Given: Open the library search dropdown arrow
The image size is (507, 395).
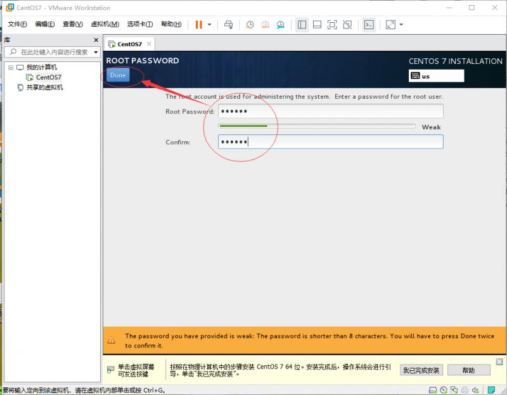Looking at the screenshot, I should [96, 52].
